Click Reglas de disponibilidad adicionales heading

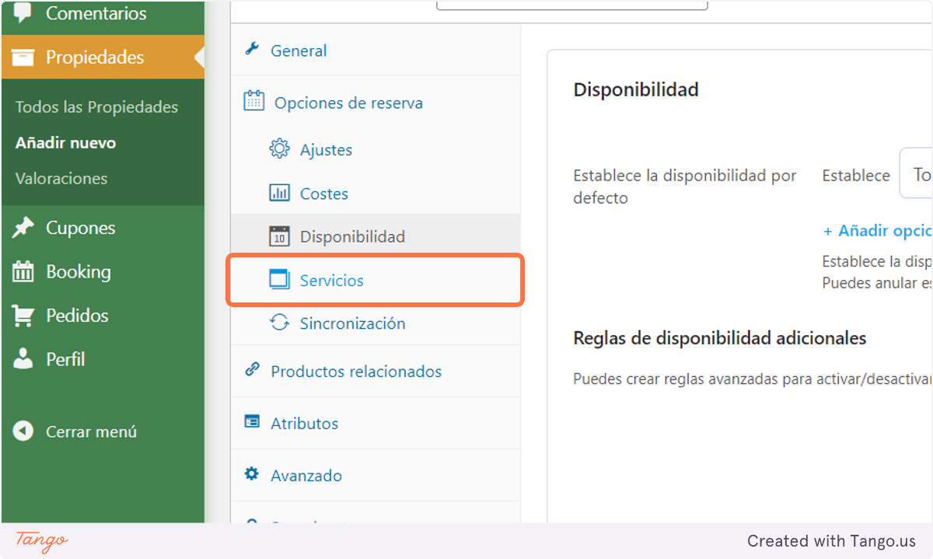720,338
